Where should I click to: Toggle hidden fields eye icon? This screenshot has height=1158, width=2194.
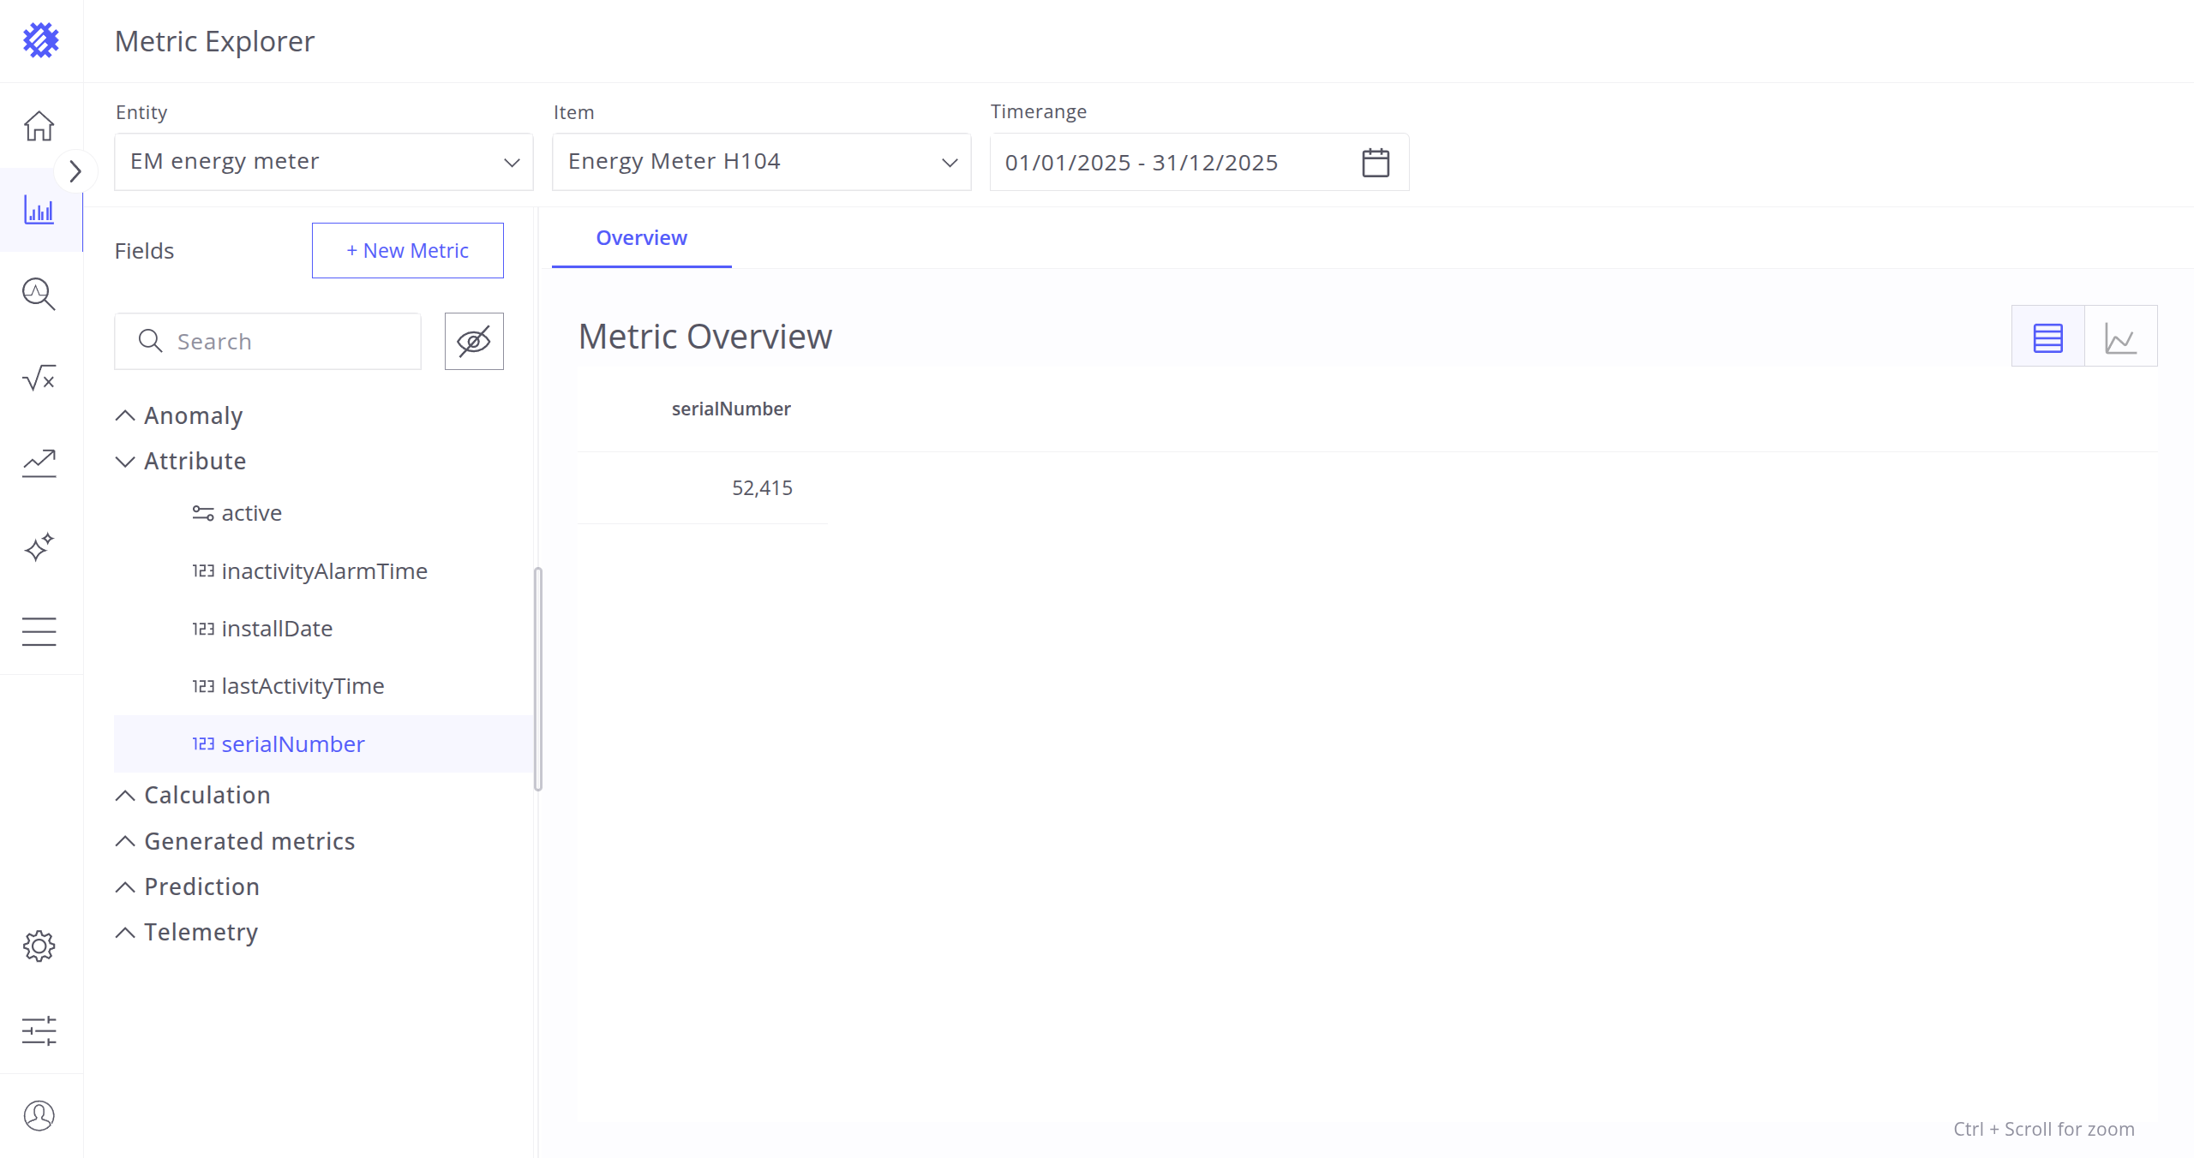coord(474,341)
